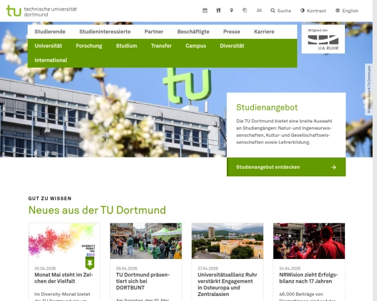Screen dimensions: 377x301
Task: Expand the Universität navigation menu
Action: (x=48, y=46)
